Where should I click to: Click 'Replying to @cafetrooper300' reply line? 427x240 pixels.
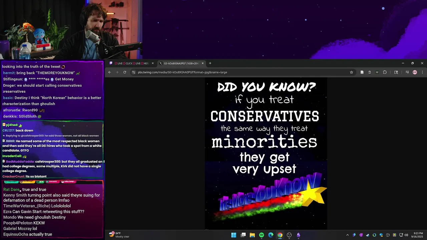tap(51, 136)
